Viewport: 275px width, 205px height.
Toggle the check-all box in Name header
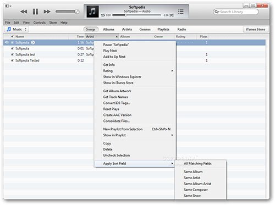click(x=12, y=36)
